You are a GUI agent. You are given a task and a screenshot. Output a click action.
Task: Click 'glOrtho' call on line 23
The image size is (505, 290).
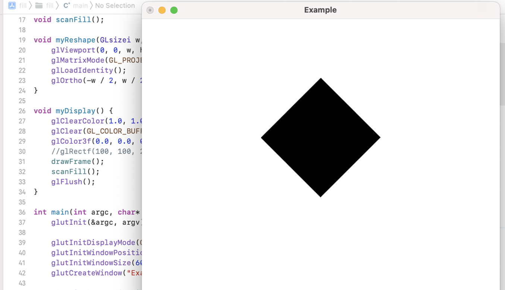(x=66, y=81)
